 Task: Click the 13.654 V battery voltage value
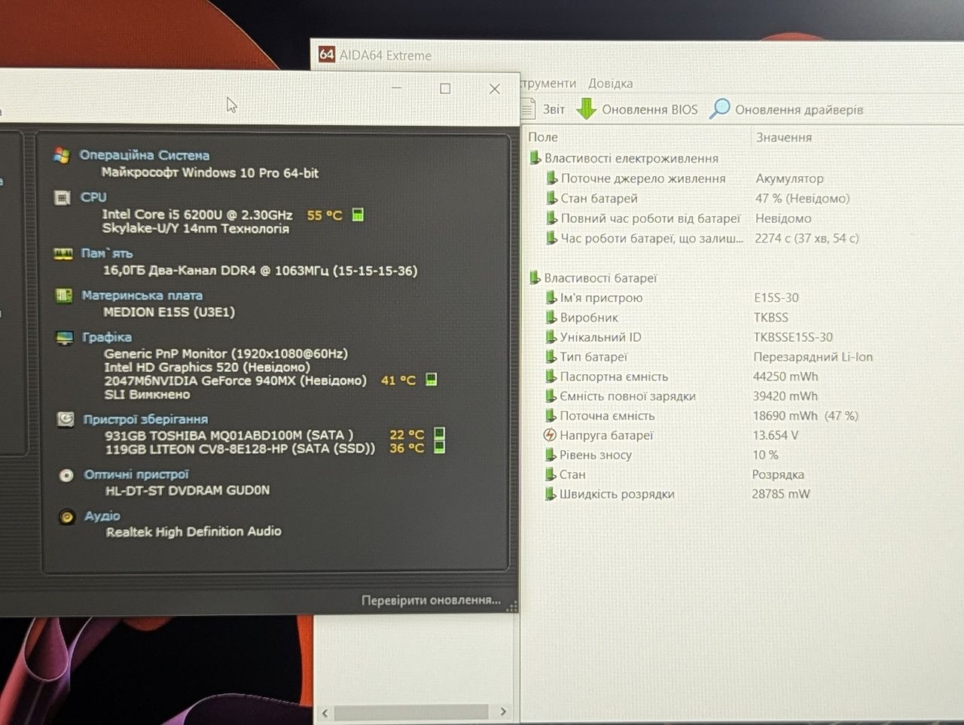tap(776, 435)
